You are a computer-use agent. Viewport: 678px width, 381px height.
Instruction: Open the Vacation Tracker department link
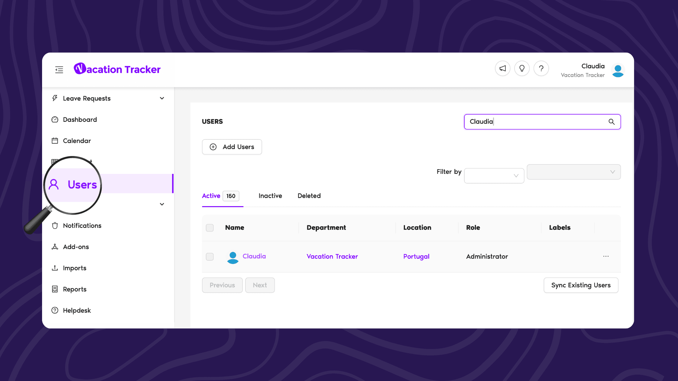(x=332, y=256)
